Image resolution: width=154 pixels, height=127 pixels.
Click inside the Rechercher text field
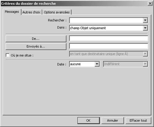[x=106, y=20]
